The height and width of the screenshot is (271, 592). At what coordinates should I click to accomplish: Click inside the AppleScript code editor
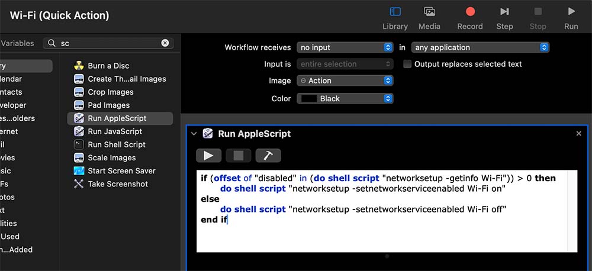pyautogui.click(x=382, y=211)
